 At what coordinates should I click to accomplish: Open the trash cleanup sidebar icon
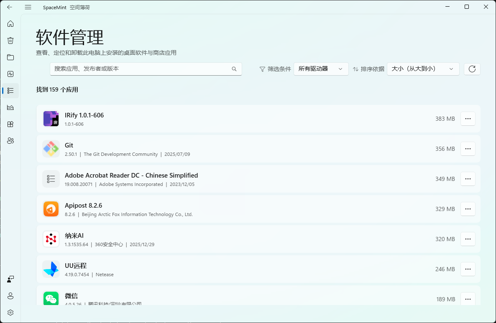coord(10,41)
